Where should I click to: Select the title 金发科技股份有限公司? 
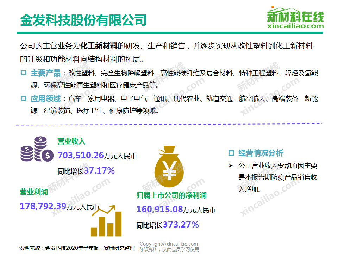pyautogui.click(x=83, y=20)
